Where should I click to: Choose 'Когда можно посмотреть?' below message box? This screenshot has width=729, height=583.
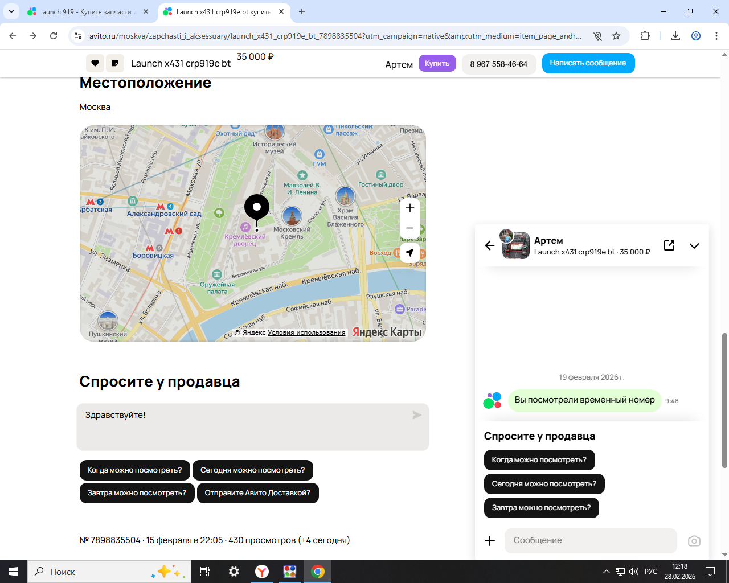tap(134, 470)
